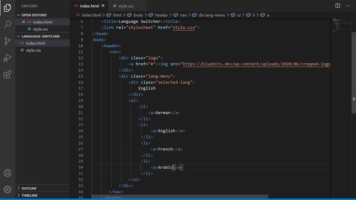Open style.css under Open Editors
This screenshot has width=356, height=200.
tap(42, 29)
